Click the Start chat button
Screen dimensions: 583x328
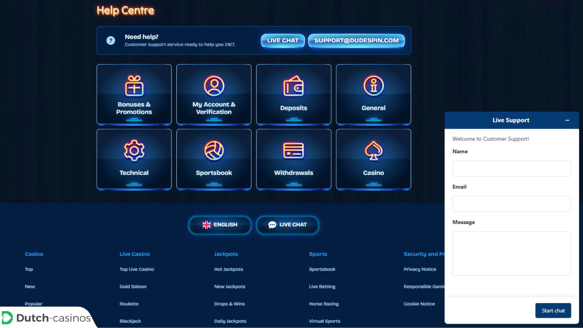pos(553,311)
